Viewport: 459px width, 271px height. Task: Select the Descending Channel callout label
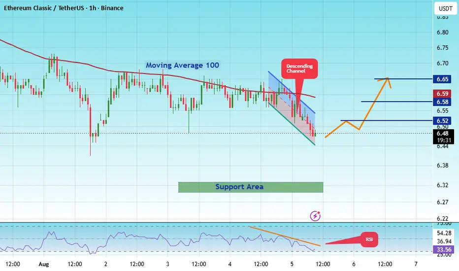[x=299, y=68]
